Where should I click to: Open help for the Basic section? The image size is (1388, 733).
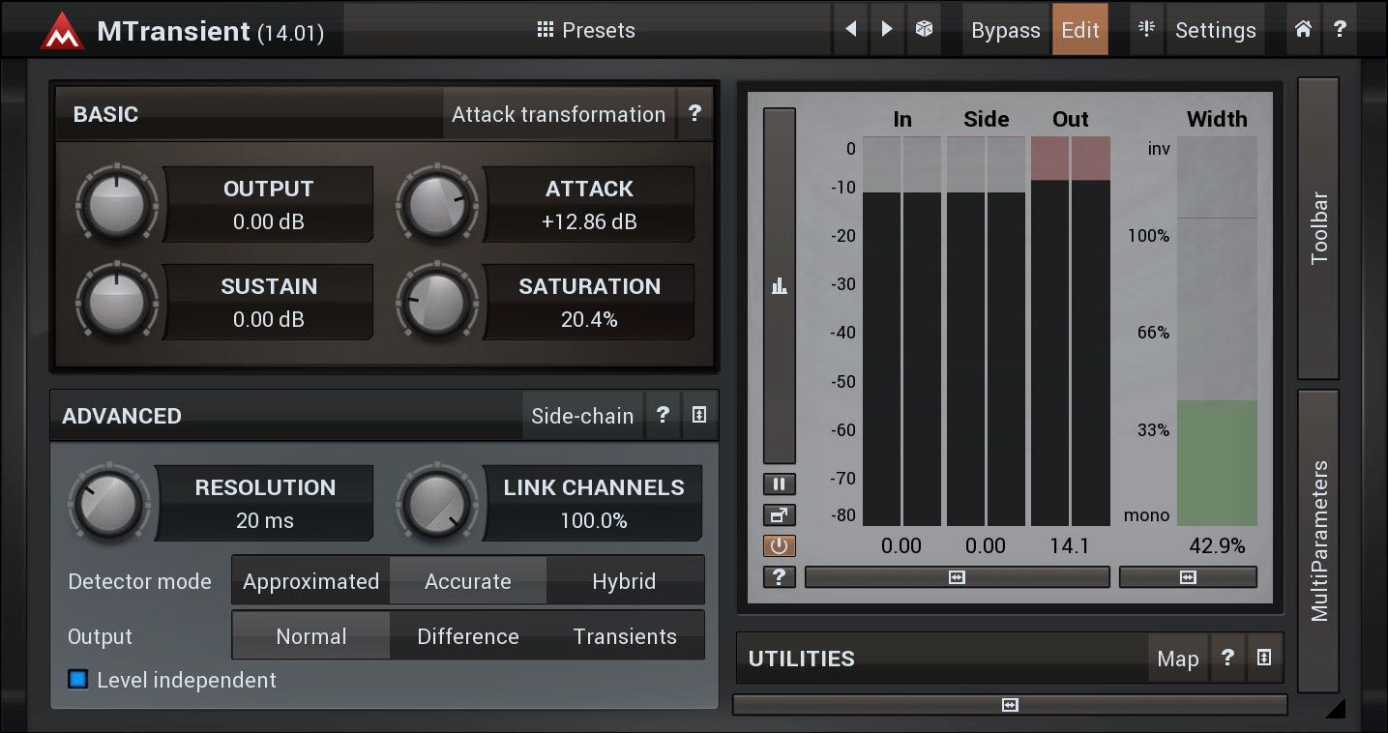tap(694, 114)
